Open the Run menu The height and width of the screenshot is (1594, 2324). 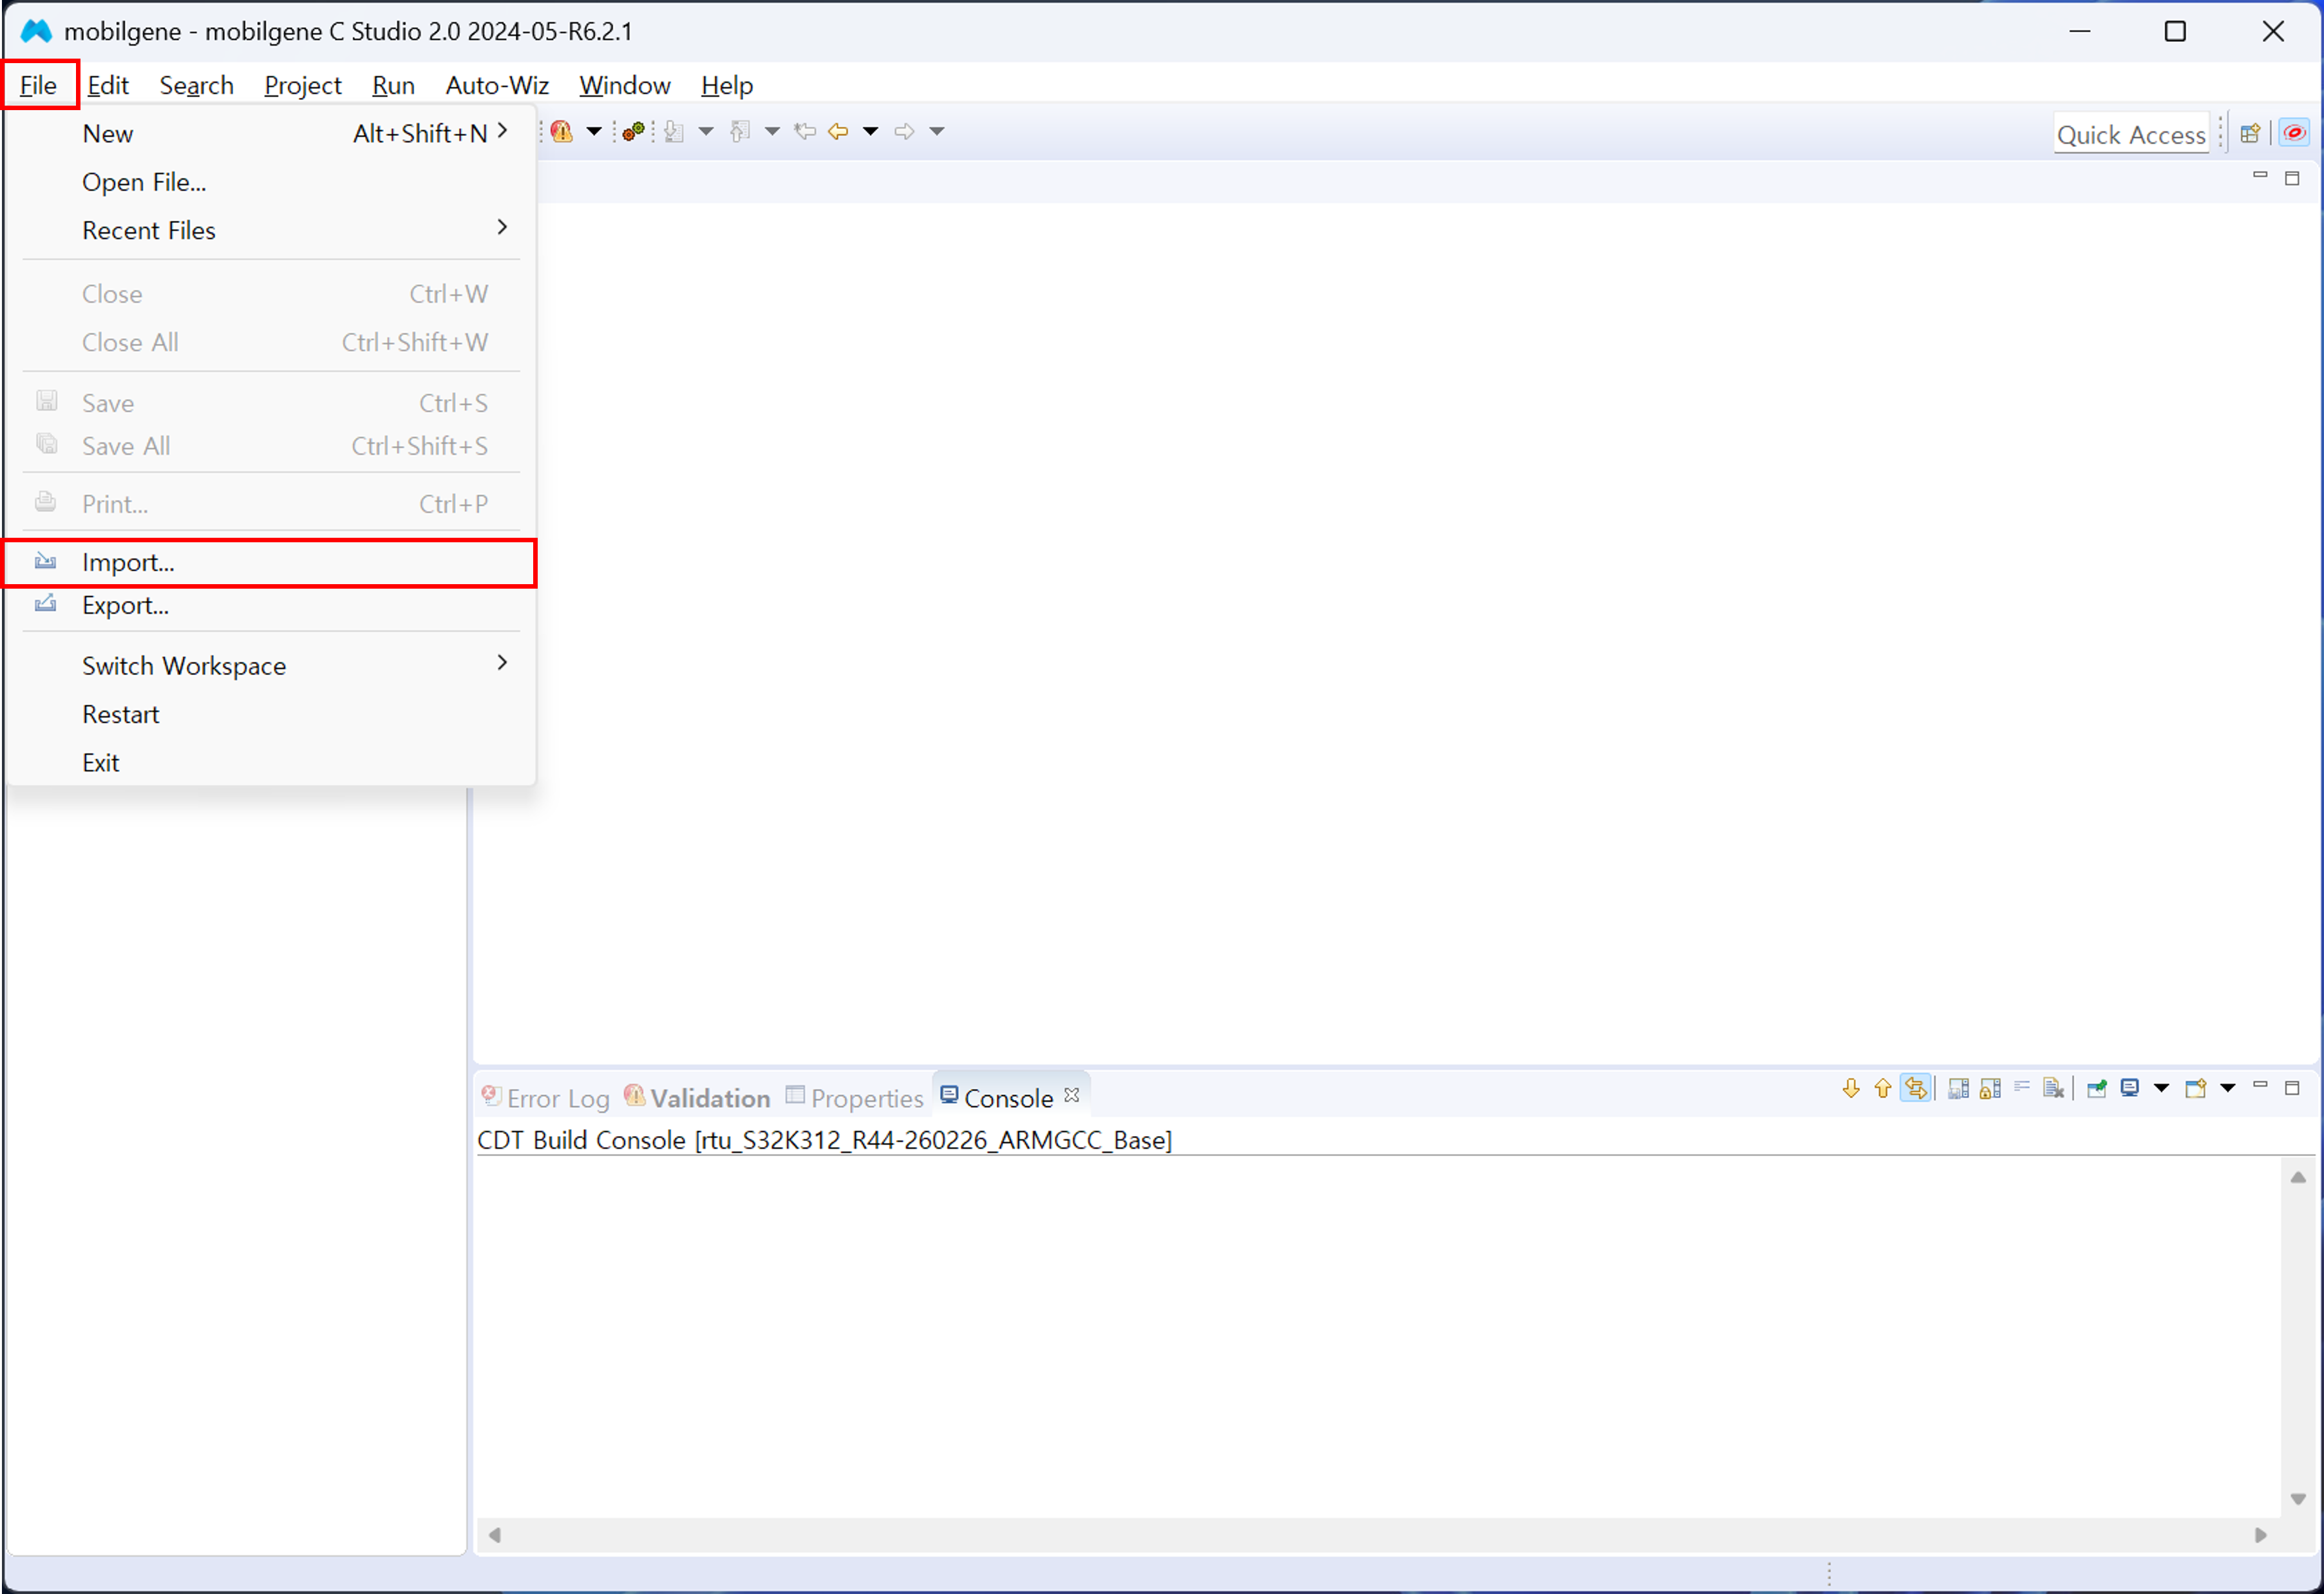(394, 85)
